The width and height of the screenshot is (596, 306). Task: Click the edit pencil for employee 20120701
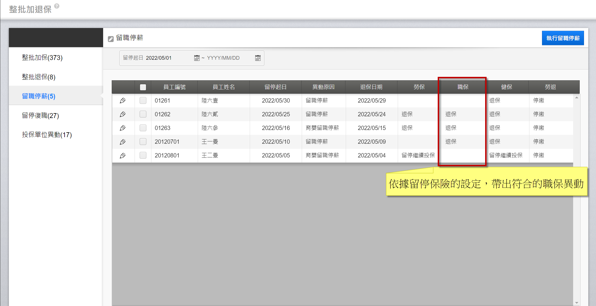(x=123, y=142)
